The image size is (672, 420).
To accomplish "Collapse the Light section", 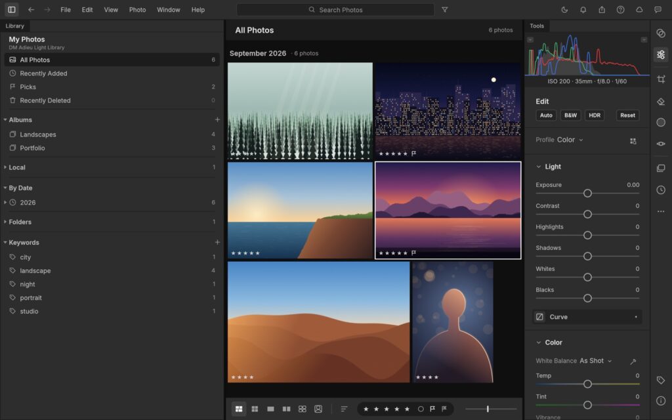I will (x=538, y=167).
